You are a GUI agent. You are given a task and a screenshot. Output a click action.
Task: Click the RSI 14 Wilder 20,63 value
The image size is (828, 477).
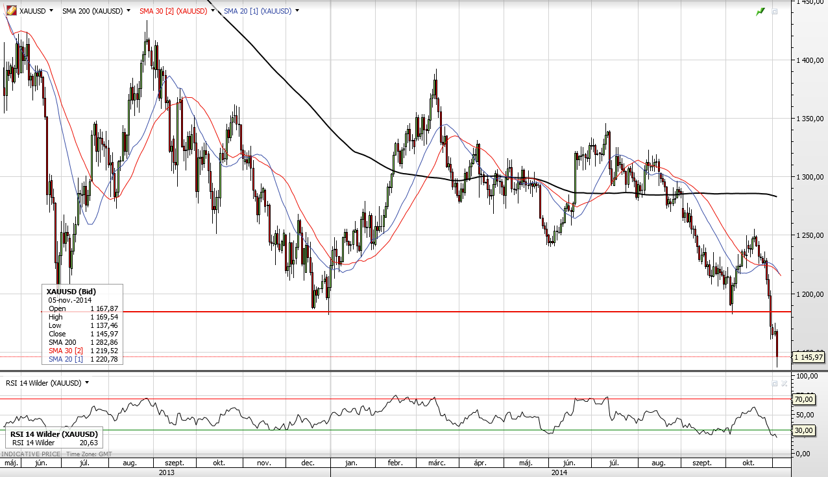88,443
